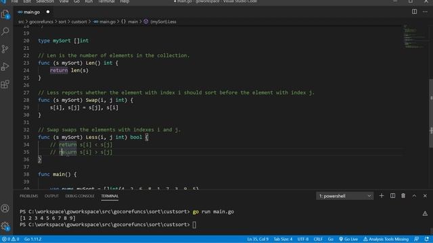This screenshot has height=243, width=433.
Task: Split the terminal panel
Action: (392, 196)
